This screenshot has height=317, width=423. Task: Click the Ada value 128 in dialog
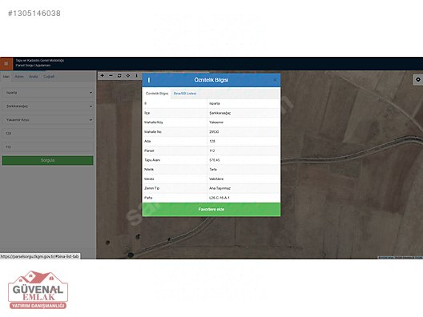click(x=212, y=141)
